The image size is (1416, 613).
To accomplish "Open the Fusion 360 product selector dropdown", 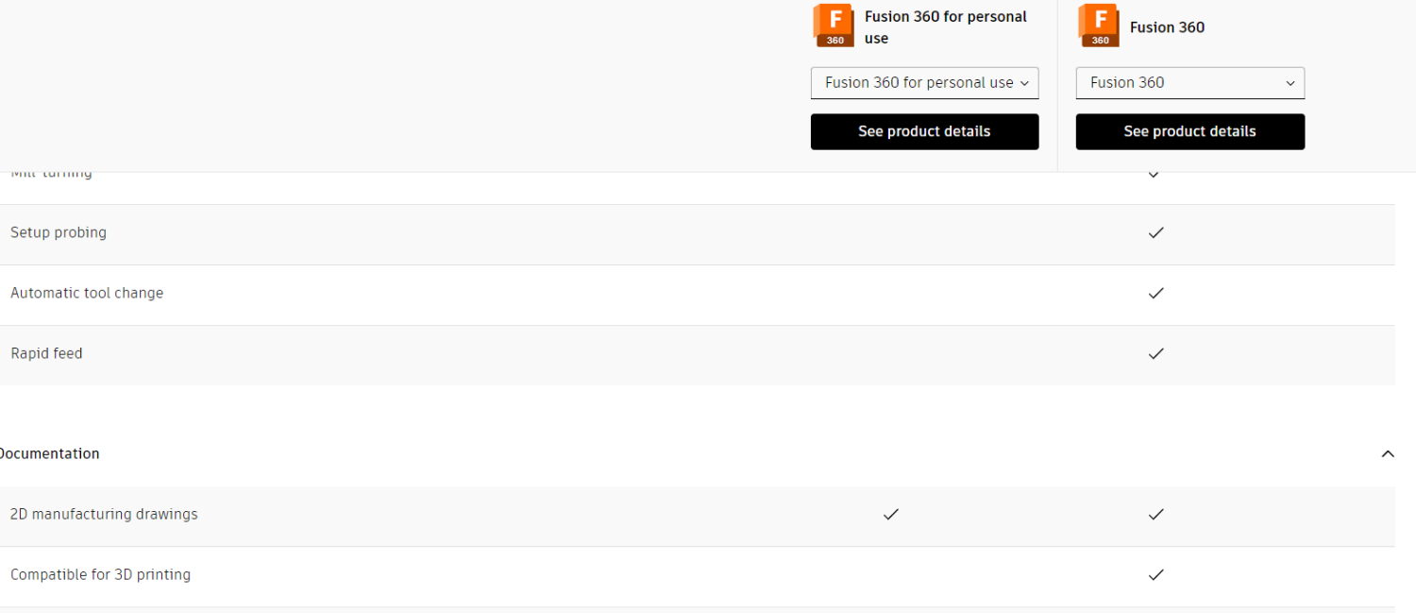I will click(x=1190, y=83).
